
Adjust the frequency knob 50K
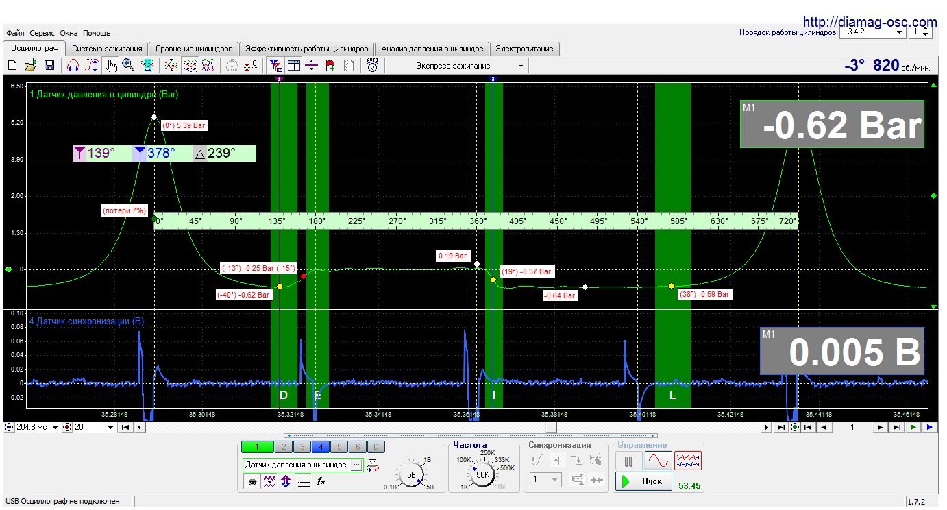coord(483,474)
